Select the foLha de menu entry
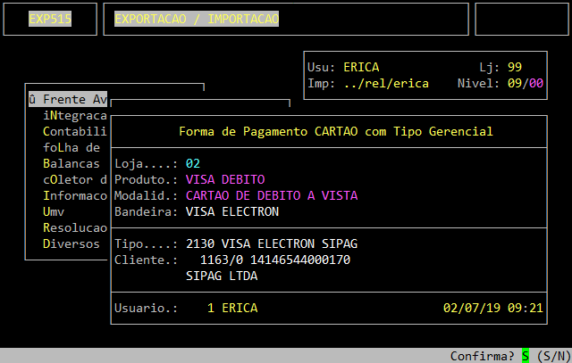The width and height of the screenshot is (572, 363). click(71, 147)
